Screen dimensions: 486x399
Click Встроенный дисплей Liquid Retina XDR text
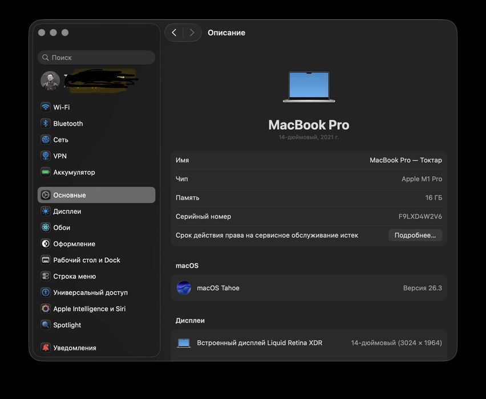[260, 343]
